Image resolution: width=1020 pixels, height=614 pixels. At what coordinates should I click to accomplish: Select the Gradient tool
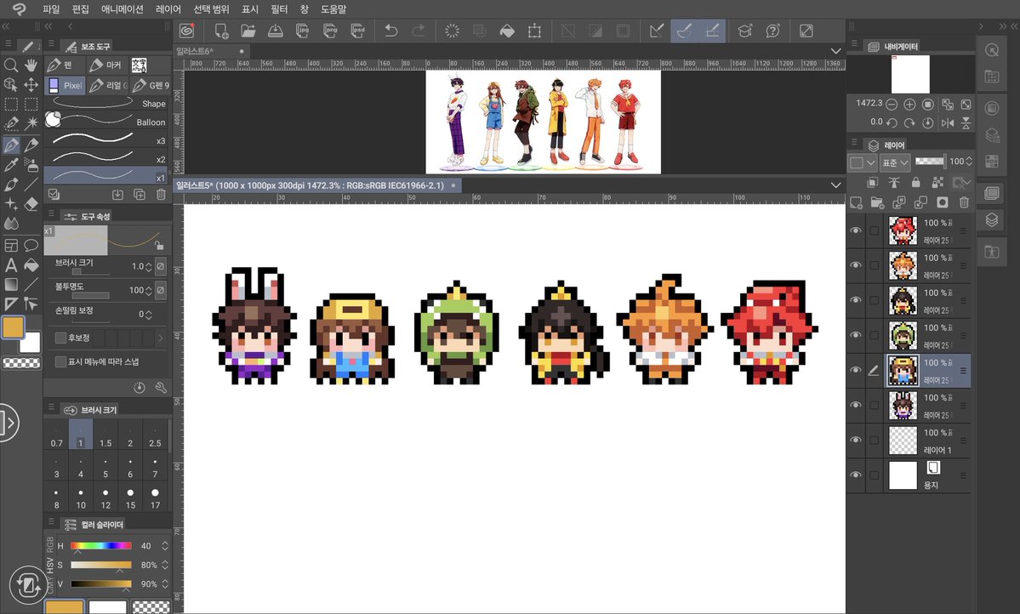10,284
